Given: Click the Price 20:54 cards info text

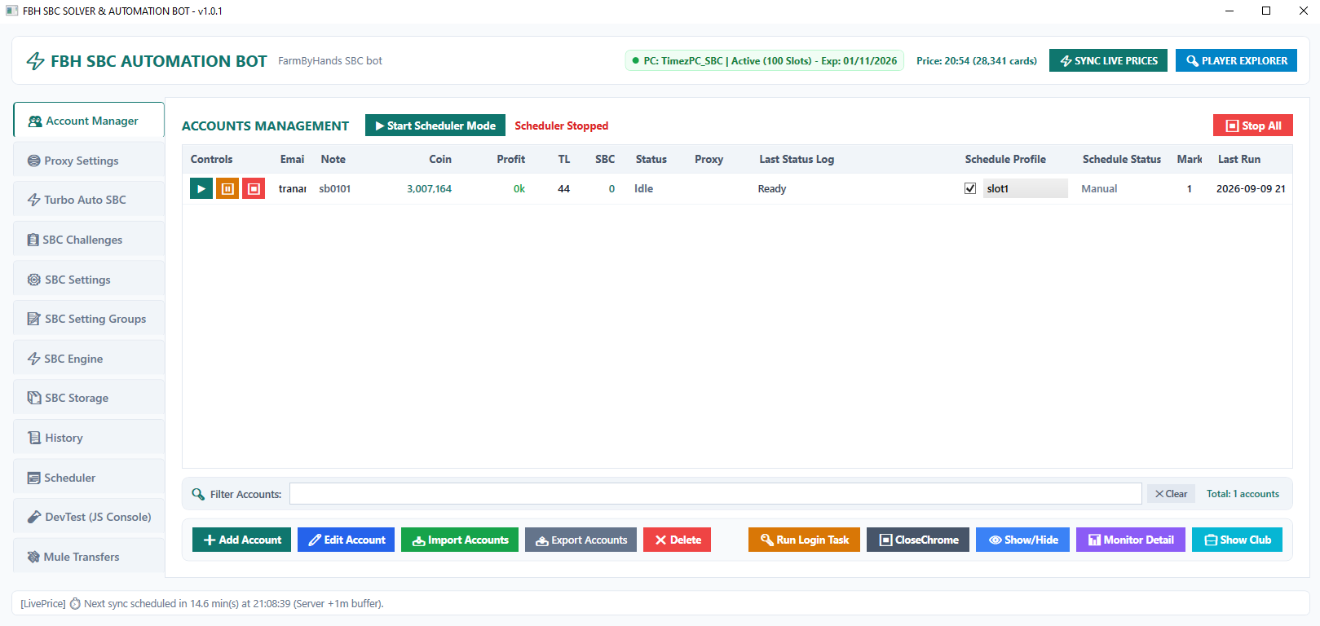Looking at the screenshot, I should [x=977, y=60].
